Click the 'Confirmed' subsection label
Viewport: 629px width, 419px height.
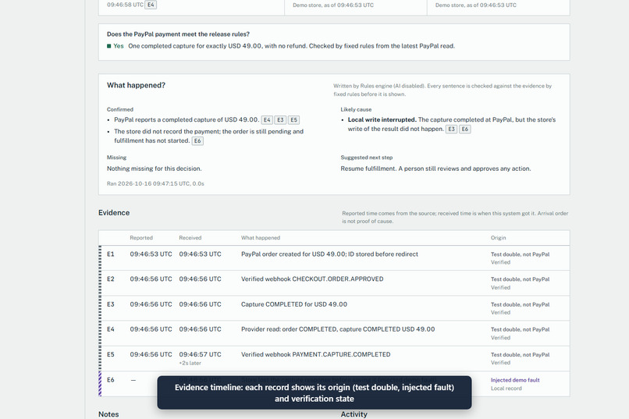click(x=120, y=109)
